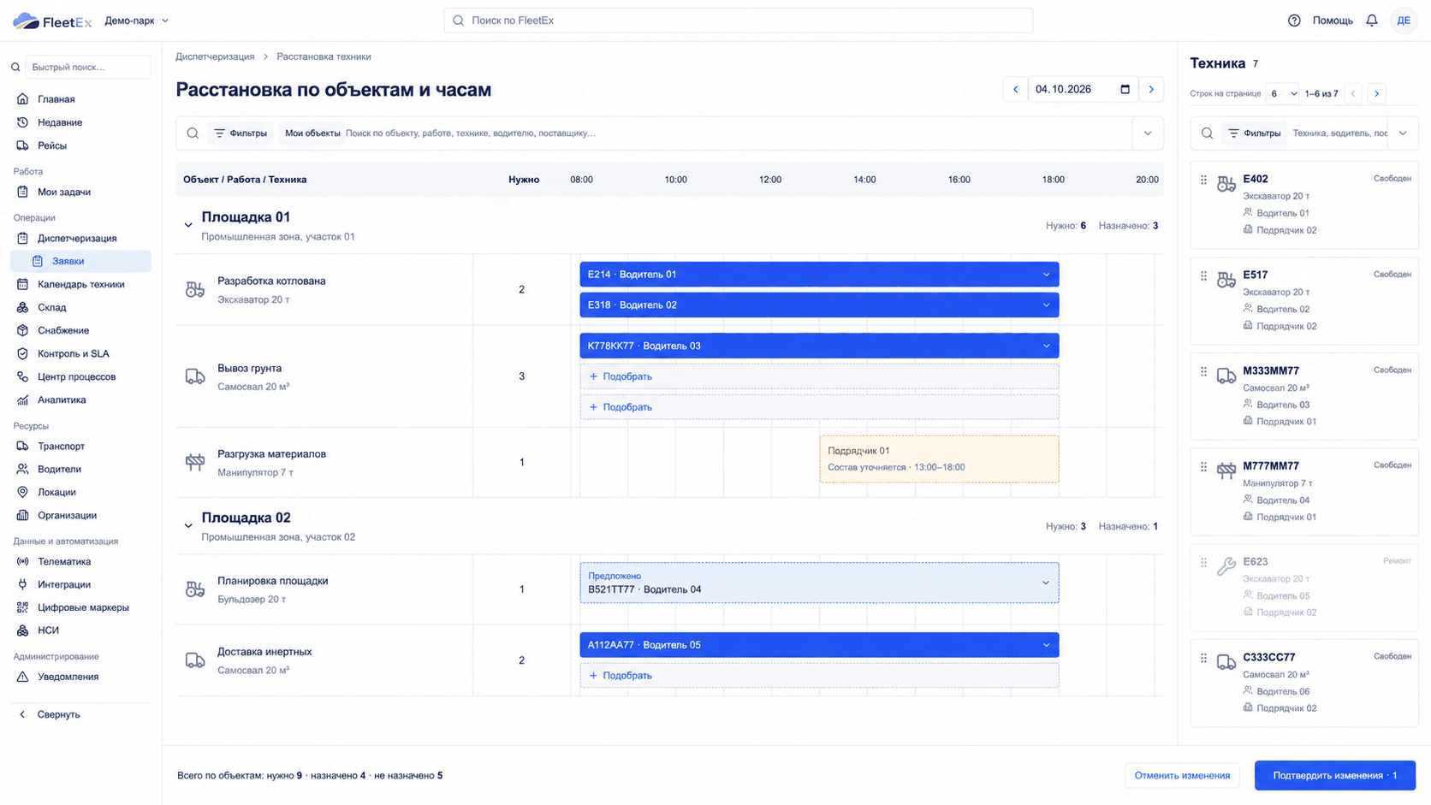
Task: Click Диспетчеризация breadcrumb link
Action: [x=215, y=56]
